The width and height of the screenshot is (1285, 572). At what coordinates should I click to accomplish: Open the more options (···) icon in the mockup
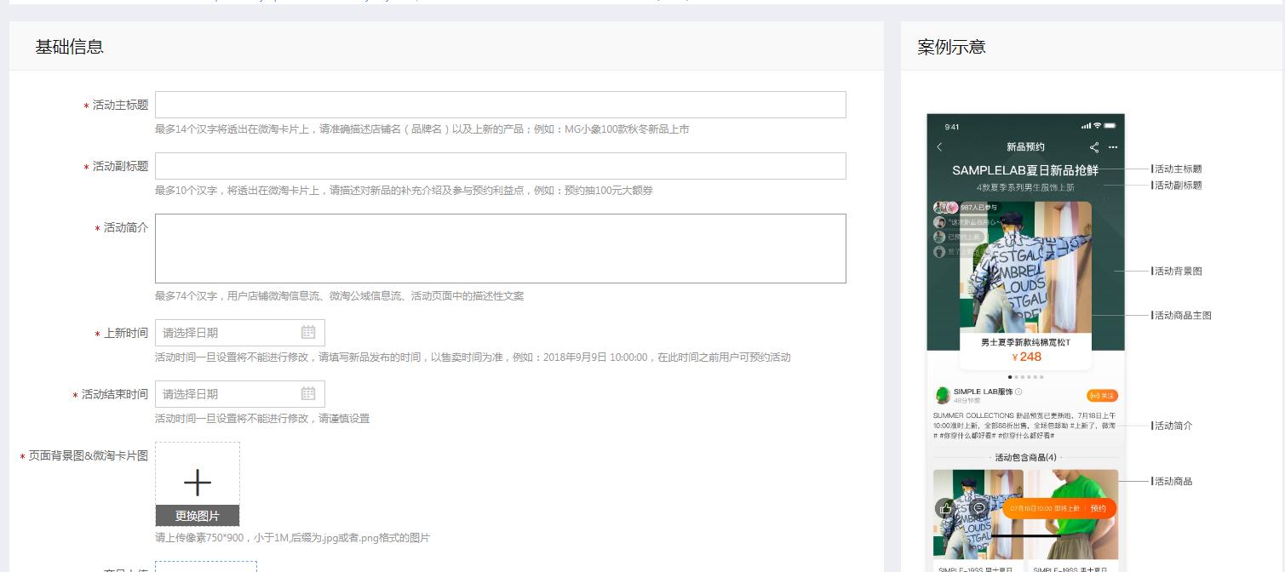tap(1113, 146)
